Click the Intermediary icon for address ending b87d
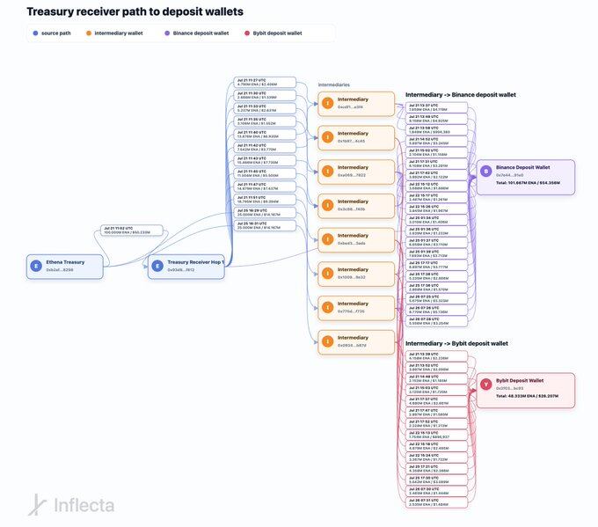This screenshot has width=598, height=527. [327, 340]
